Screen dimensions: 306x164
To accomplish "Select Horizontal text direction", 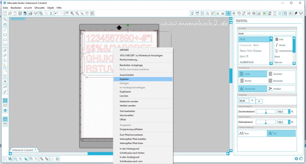I will point(253,89).
